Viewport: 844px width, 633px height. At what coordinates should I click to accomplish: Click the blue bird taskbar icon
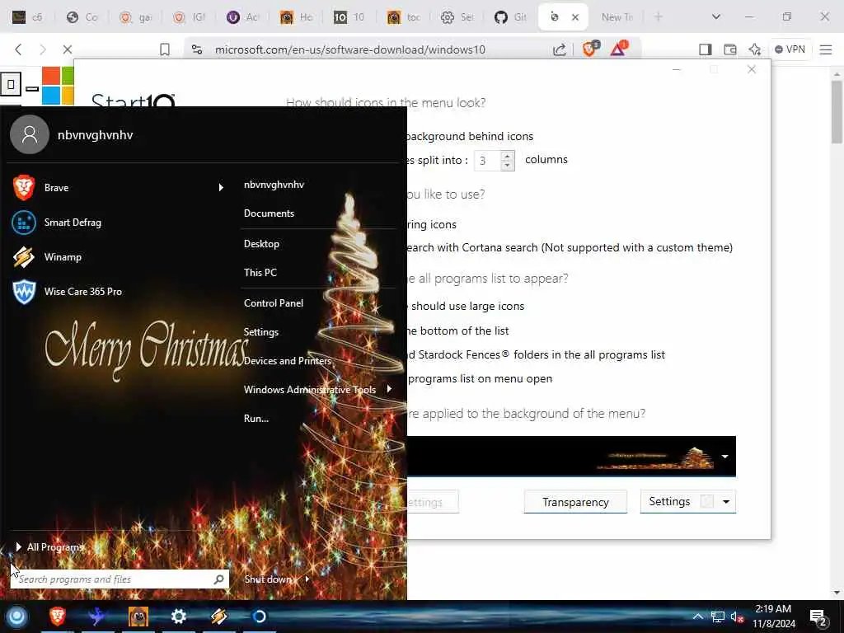(97, 617)
